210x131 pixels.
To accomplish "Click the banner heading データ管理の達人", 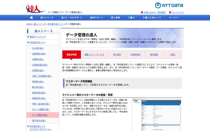I will coord(81,35).
